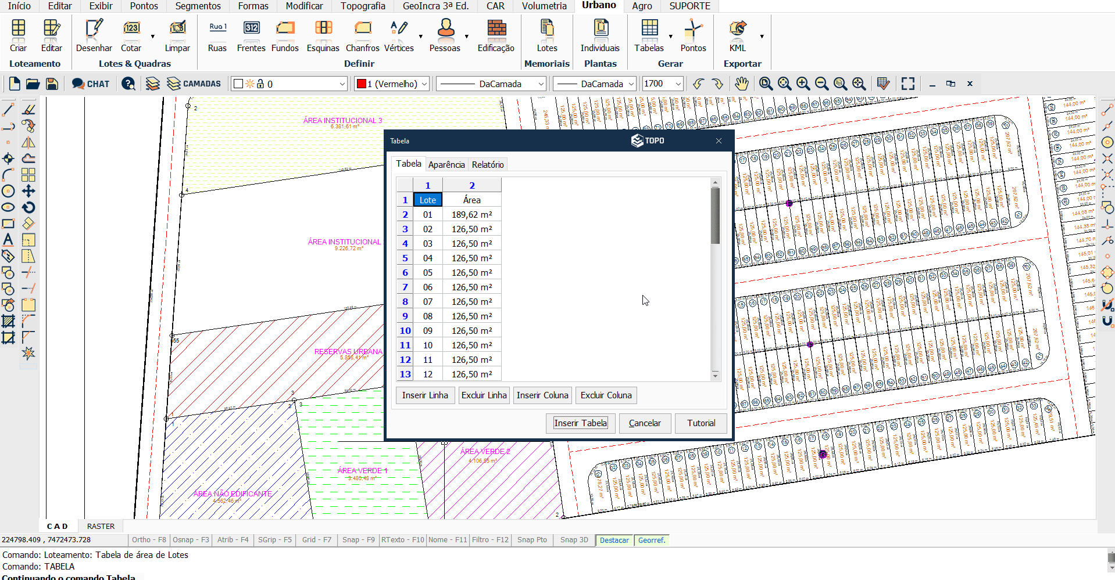Open the CHAT button in toolbar
The width and height of the screenshot is (1115, 580).
90,84
